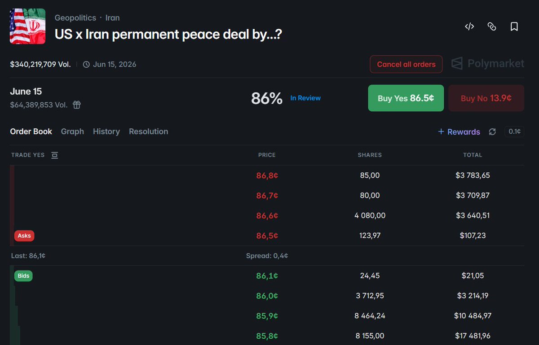Click Buy Yes 86.5¢ button

[x=406, y=98]
